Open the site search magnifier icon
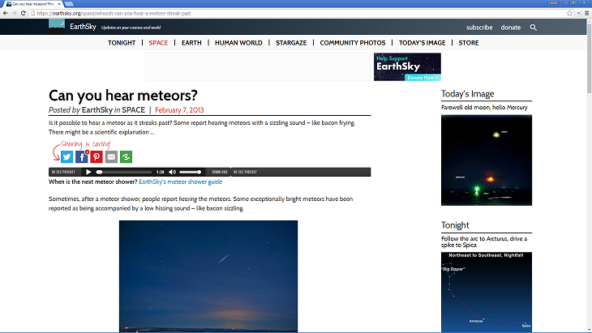This screenshot has width=592, height=333. 533,28
